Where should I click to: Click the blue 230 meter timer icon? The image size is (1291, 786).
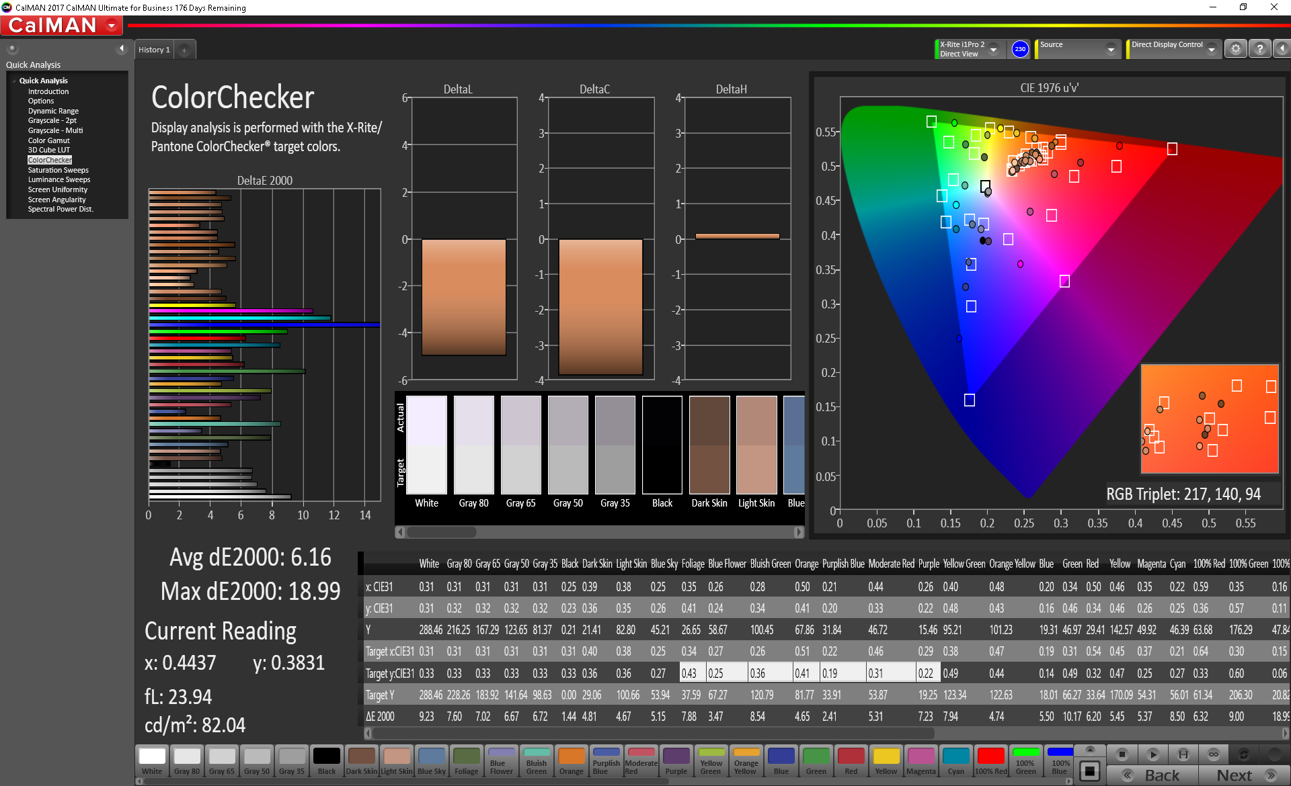coord(1020,49)
